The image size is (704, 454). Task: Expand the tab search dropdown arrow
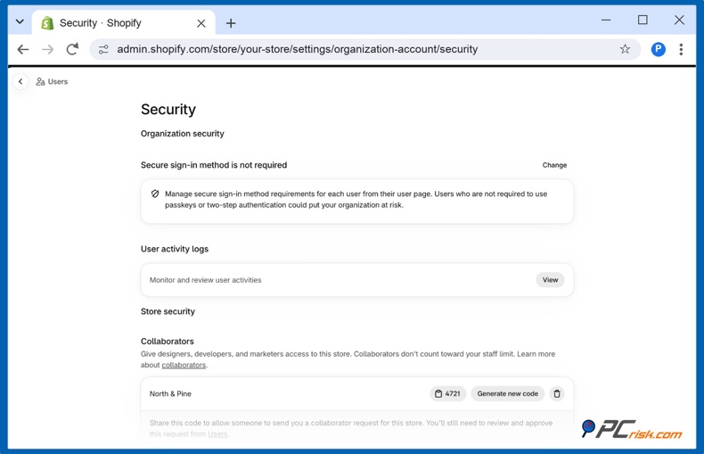(x=20, y=21)
